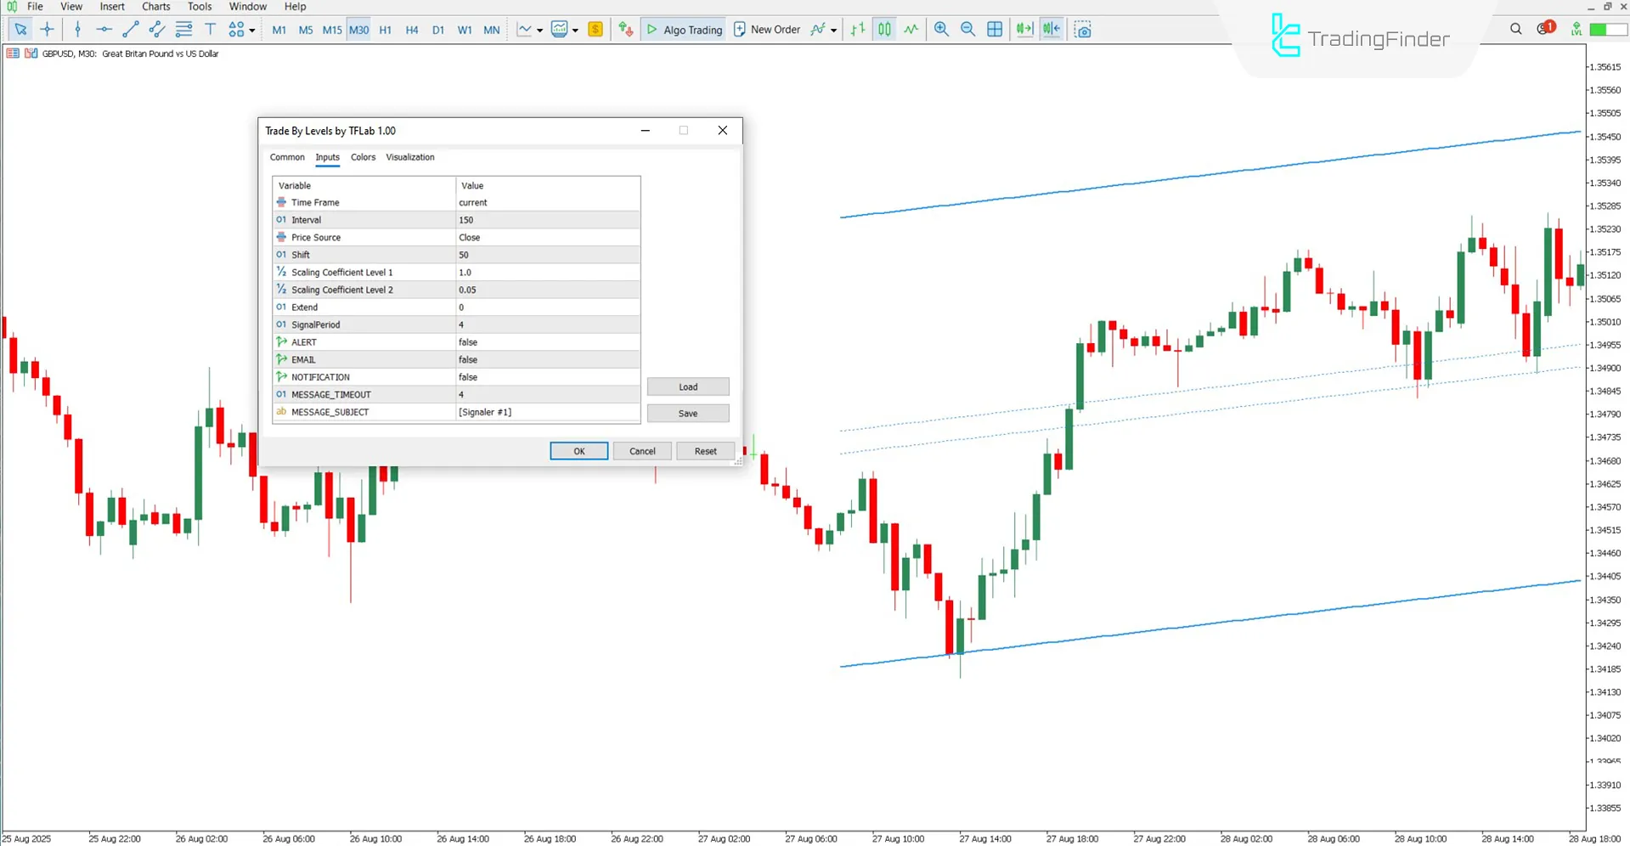Image resolution: width=1630 pixels, height=846 pixels.
Task: Switch to the Colors tab
Action: point(363,157)
